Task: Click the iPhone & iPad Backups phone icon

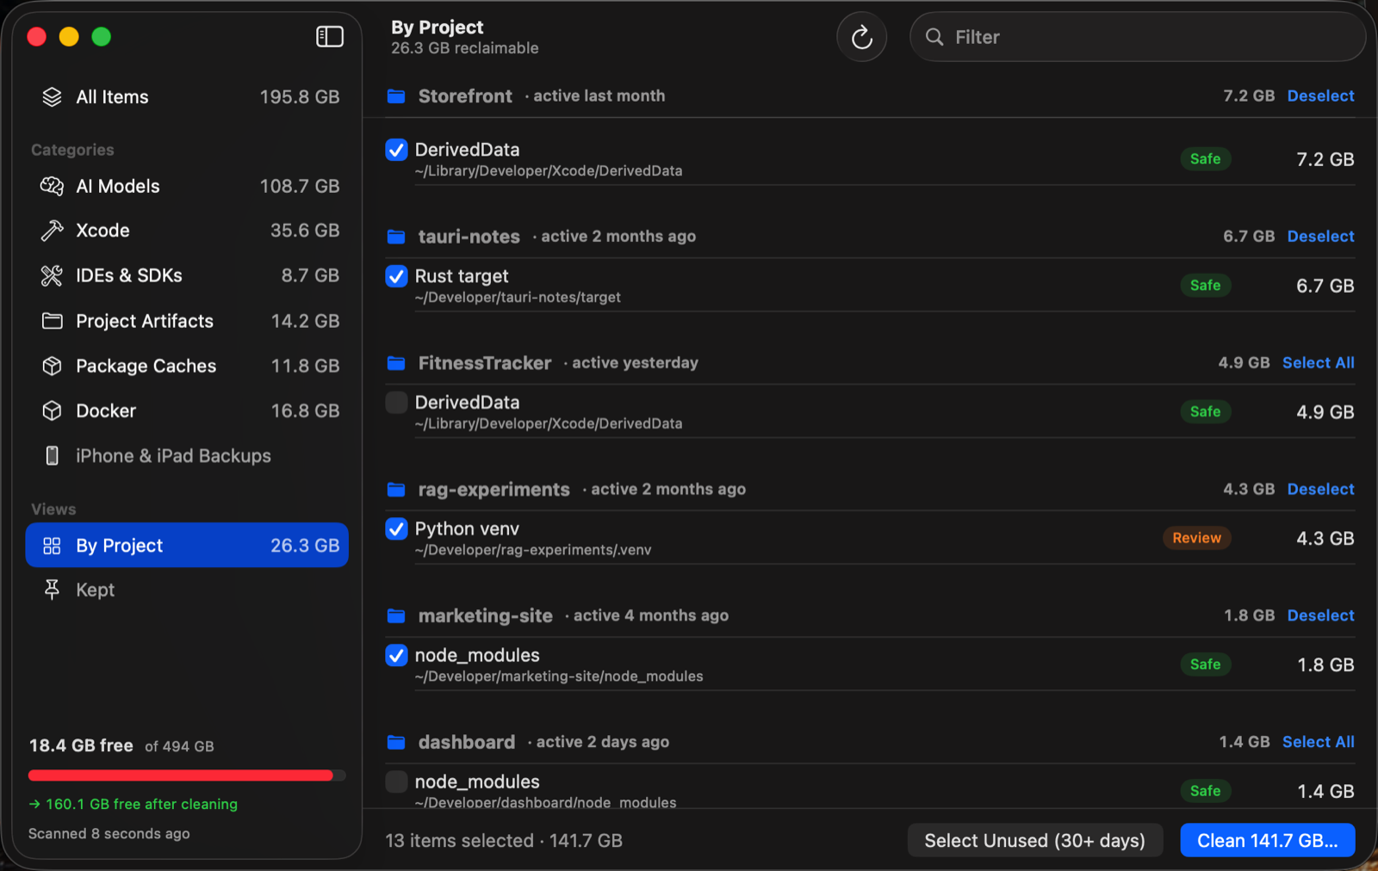Action: 53,455
